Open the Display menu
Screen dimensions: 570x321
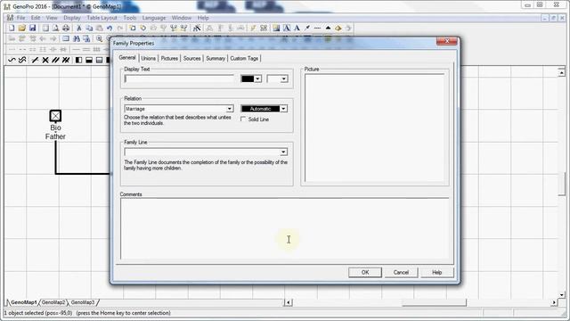[x=72, y=18]
